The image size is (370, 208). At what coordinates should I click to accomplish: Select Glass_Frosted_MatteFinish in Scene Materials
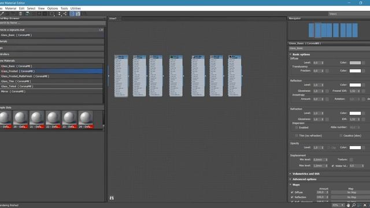pos(51,76)
